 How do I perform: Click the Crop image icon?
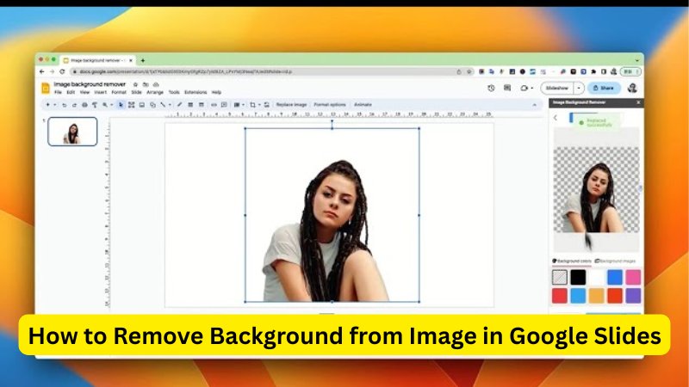(x=252, y=105)
